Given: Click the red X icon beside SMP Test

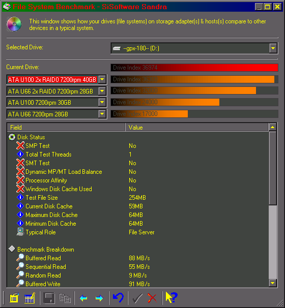Looking at the screenshot, I should point(20,145).
